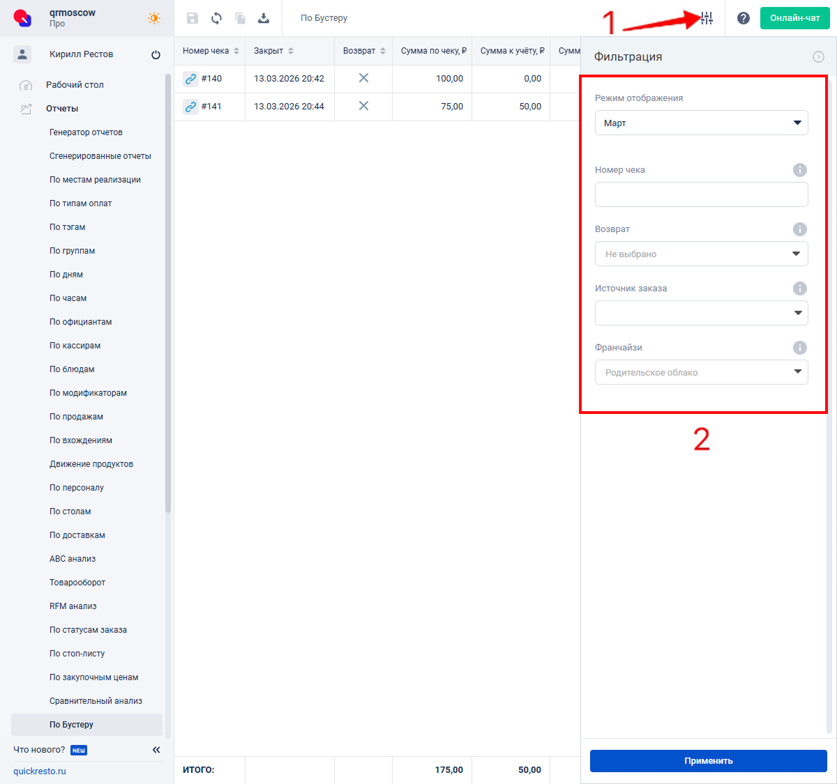Click the link icon for receipt #140

[190, 79]
